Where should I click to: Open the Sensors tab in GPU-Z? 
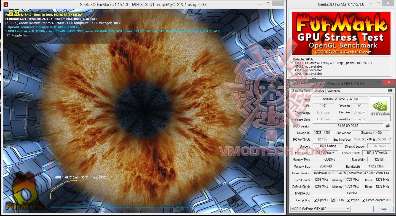coord(319,91)
